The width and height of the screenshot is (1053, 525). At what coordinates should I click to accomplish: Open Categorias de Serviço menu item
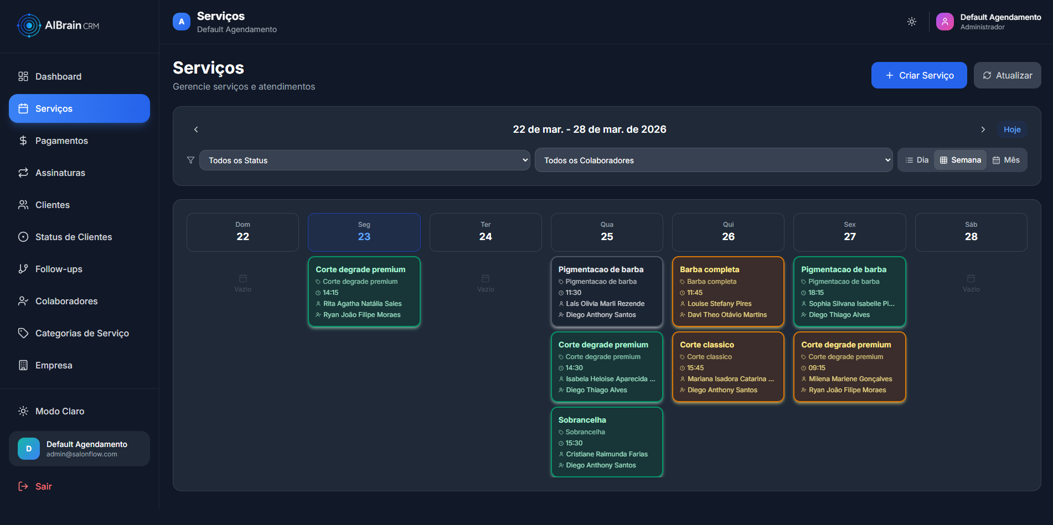pyautogui.click(x=79, y=333)
